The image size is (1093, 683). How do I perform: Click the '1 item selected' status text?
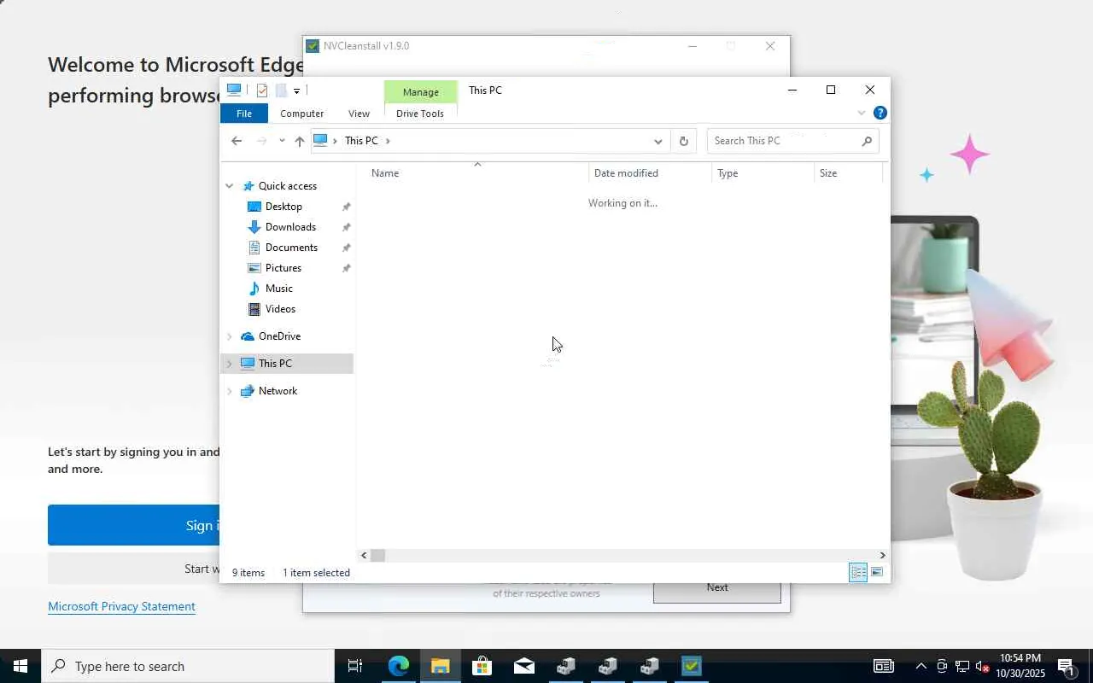point(316,573)
